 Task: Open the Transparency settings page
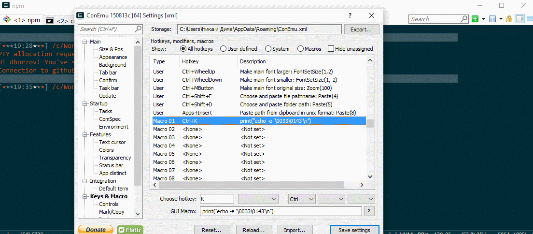(x=115, y=158)
